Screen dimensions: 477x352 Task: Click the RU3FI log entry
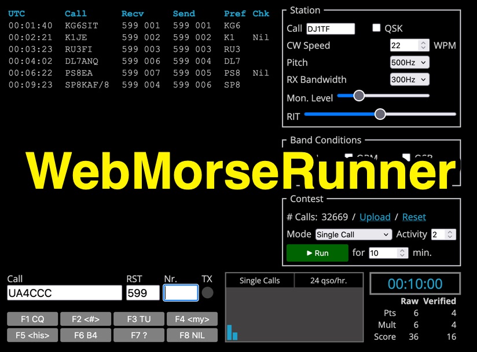click(x=139, y=49)
